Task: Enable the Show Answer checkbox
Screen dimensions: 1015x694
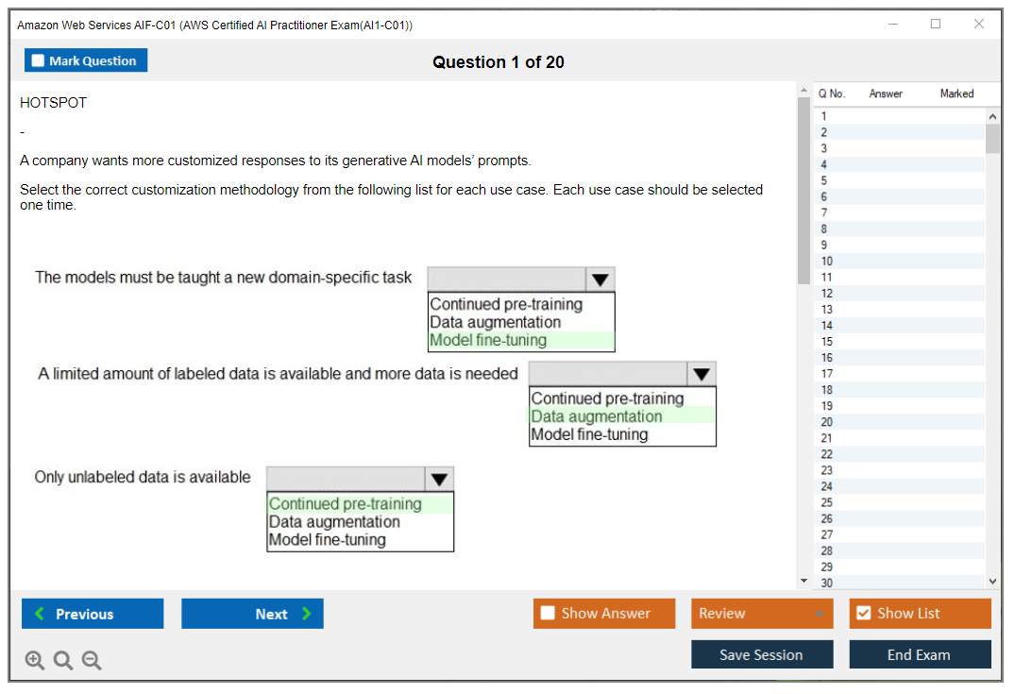Action: (547, 613)
